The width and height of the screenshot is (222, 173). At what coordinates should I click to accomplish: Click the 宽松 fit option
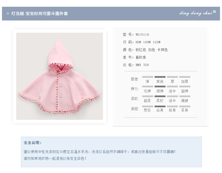147,110
